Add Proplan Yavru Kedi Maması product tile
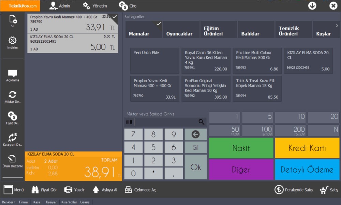Image resolution: width=341 pixels, height=205 pixels. [x=154, y=89]
